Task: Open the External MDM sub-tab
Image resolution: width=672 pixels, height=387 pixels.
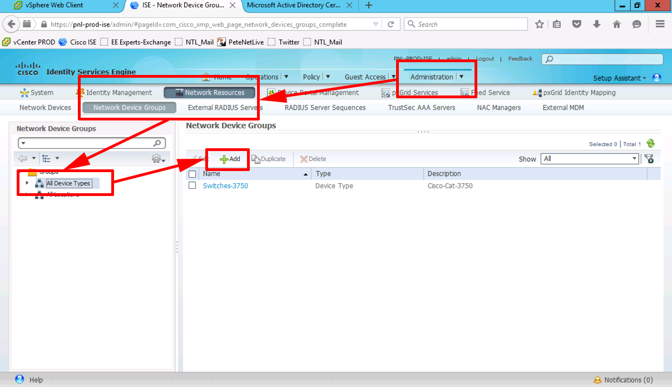Action: pos(563,108)
